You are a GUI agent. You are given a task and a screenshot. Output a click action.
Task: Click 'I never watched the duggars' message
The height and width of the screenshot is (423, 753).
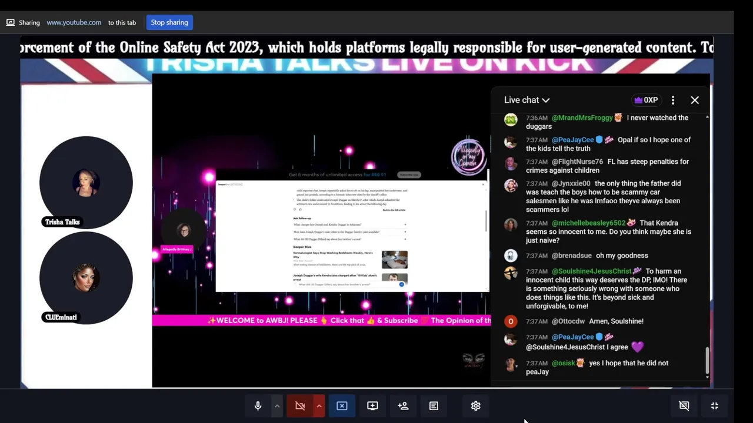[606, 122]
